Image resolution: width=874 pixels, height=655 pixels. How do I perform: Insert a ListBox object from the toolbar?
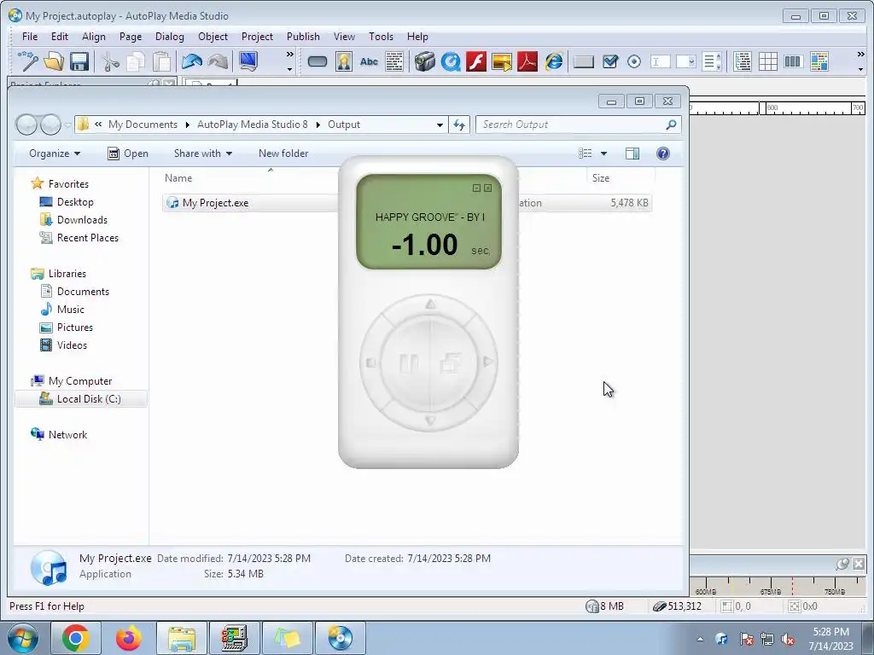point(712,61)
